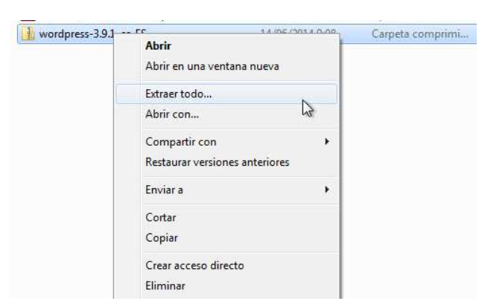Click the wordpress zip folder icon
Viewport: 479px width, 301px height.
click(28, 34)
